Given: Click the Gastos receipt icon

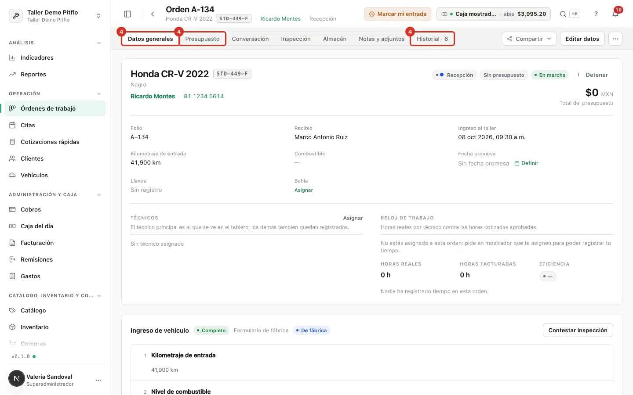Looking at the screenshot, I should coord(12,276).
